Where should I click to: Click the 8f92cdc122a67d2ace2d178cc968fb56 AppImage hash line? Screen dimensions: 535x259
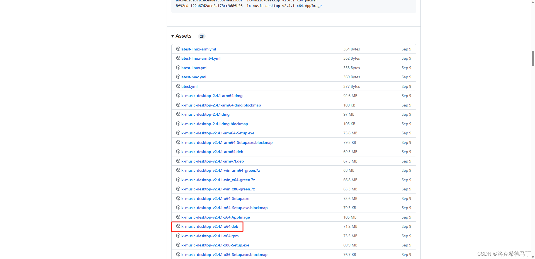[249, 6]
